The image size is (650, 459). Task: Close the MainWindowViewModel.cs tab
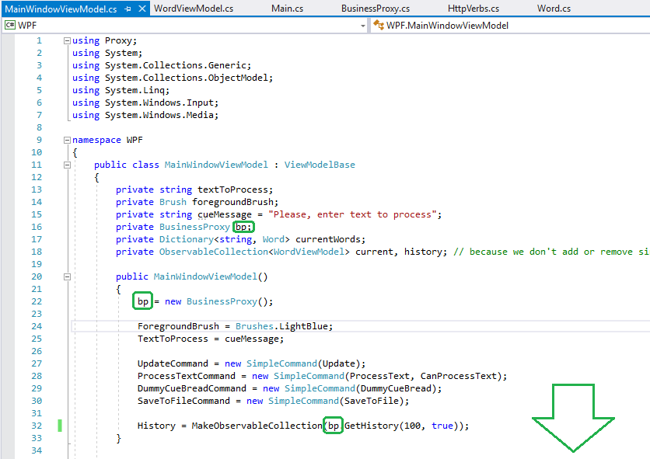pyautogui.click(x=142, y=9)
